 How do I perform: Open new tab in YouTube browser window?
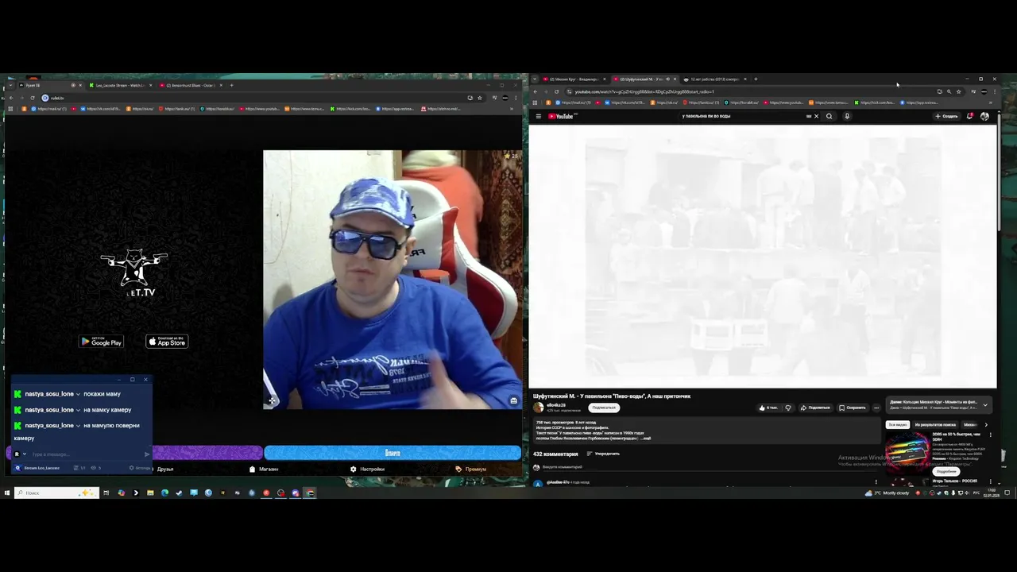tap(756, 79)
